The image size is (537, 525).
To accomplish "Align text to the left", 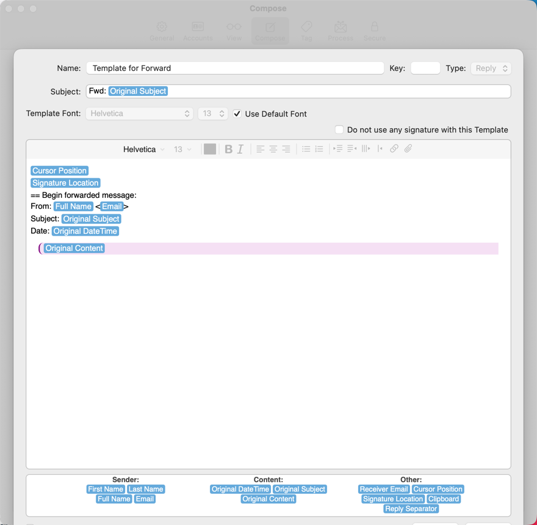I will pos(260,149).
